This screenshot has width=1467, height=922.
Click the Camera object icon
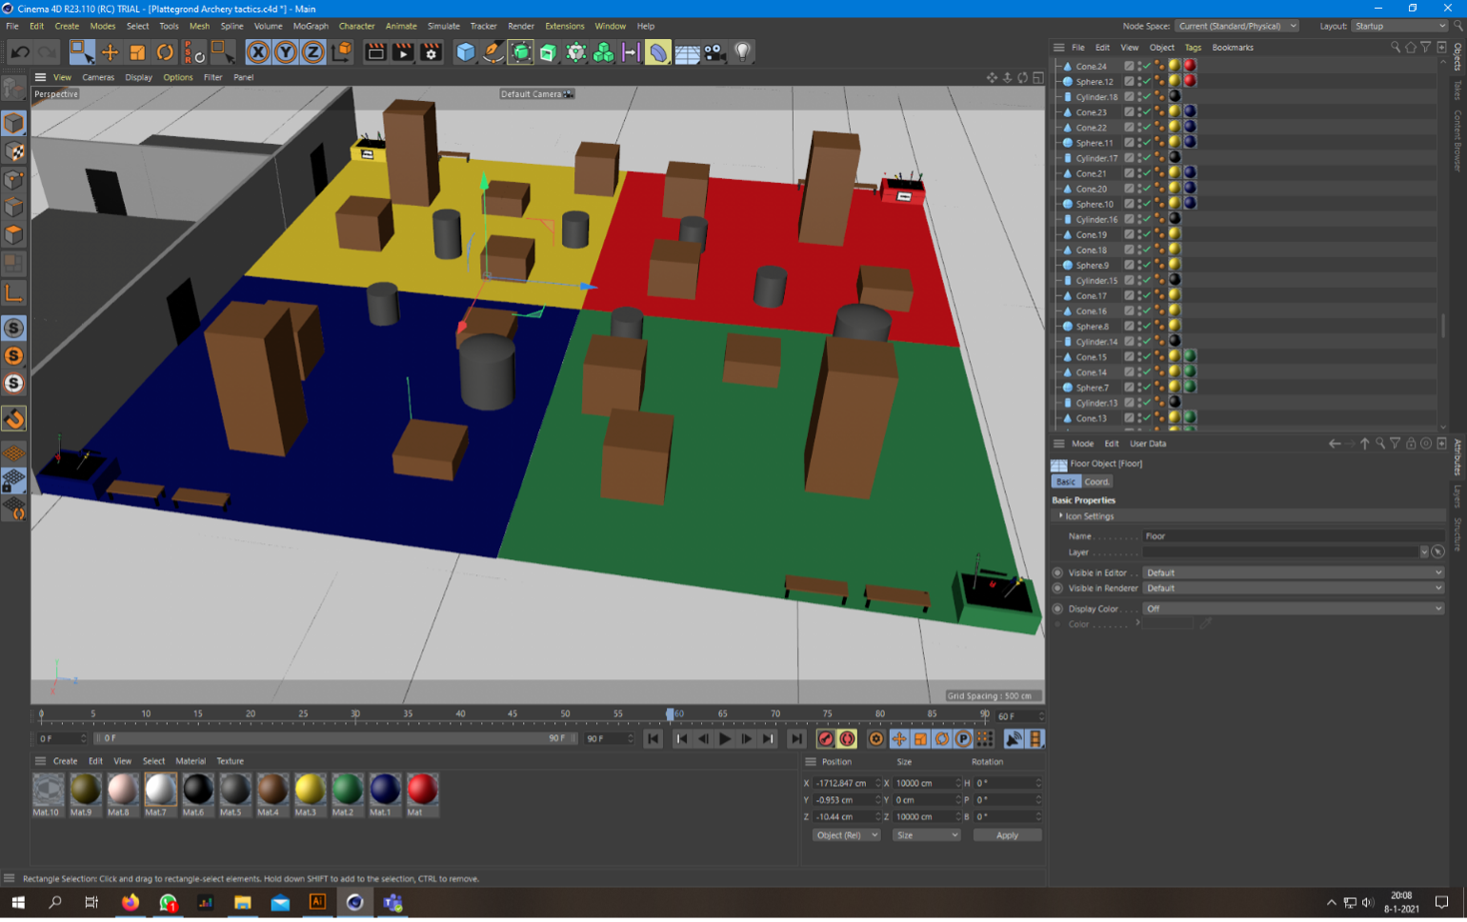click(714, 52)
